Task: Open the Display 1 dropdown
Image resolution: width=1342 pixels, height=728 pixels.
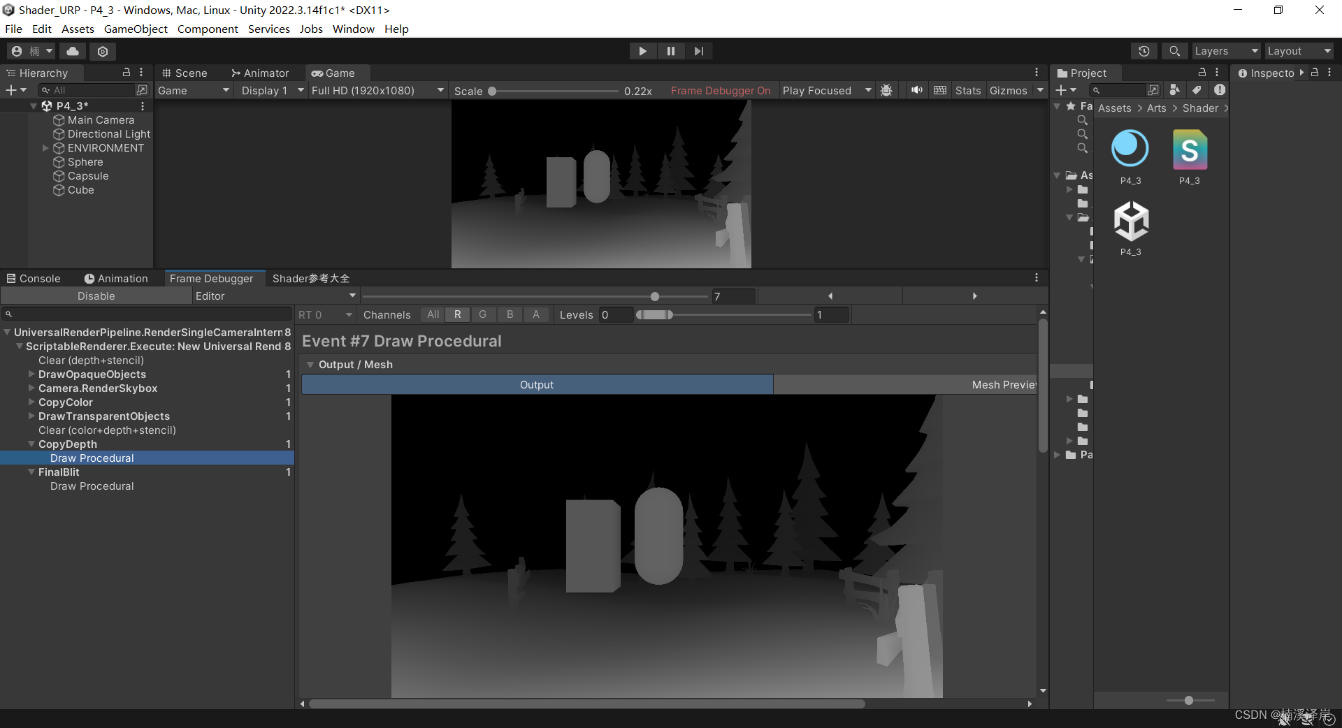Action: [272, 91]
